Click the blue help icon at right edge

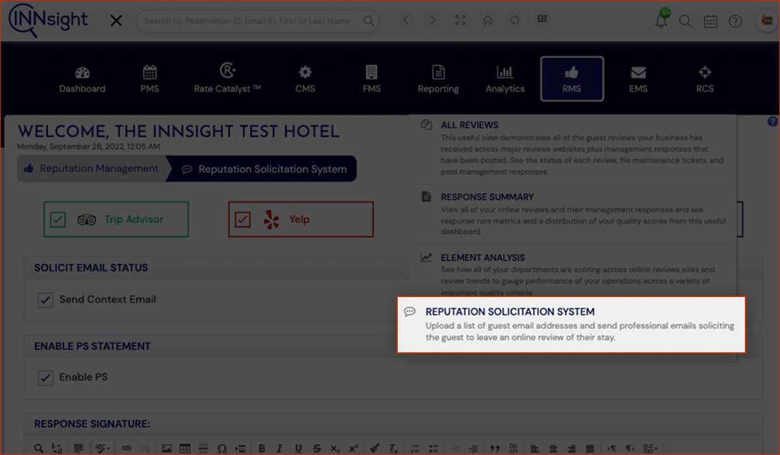click(772, 122)
